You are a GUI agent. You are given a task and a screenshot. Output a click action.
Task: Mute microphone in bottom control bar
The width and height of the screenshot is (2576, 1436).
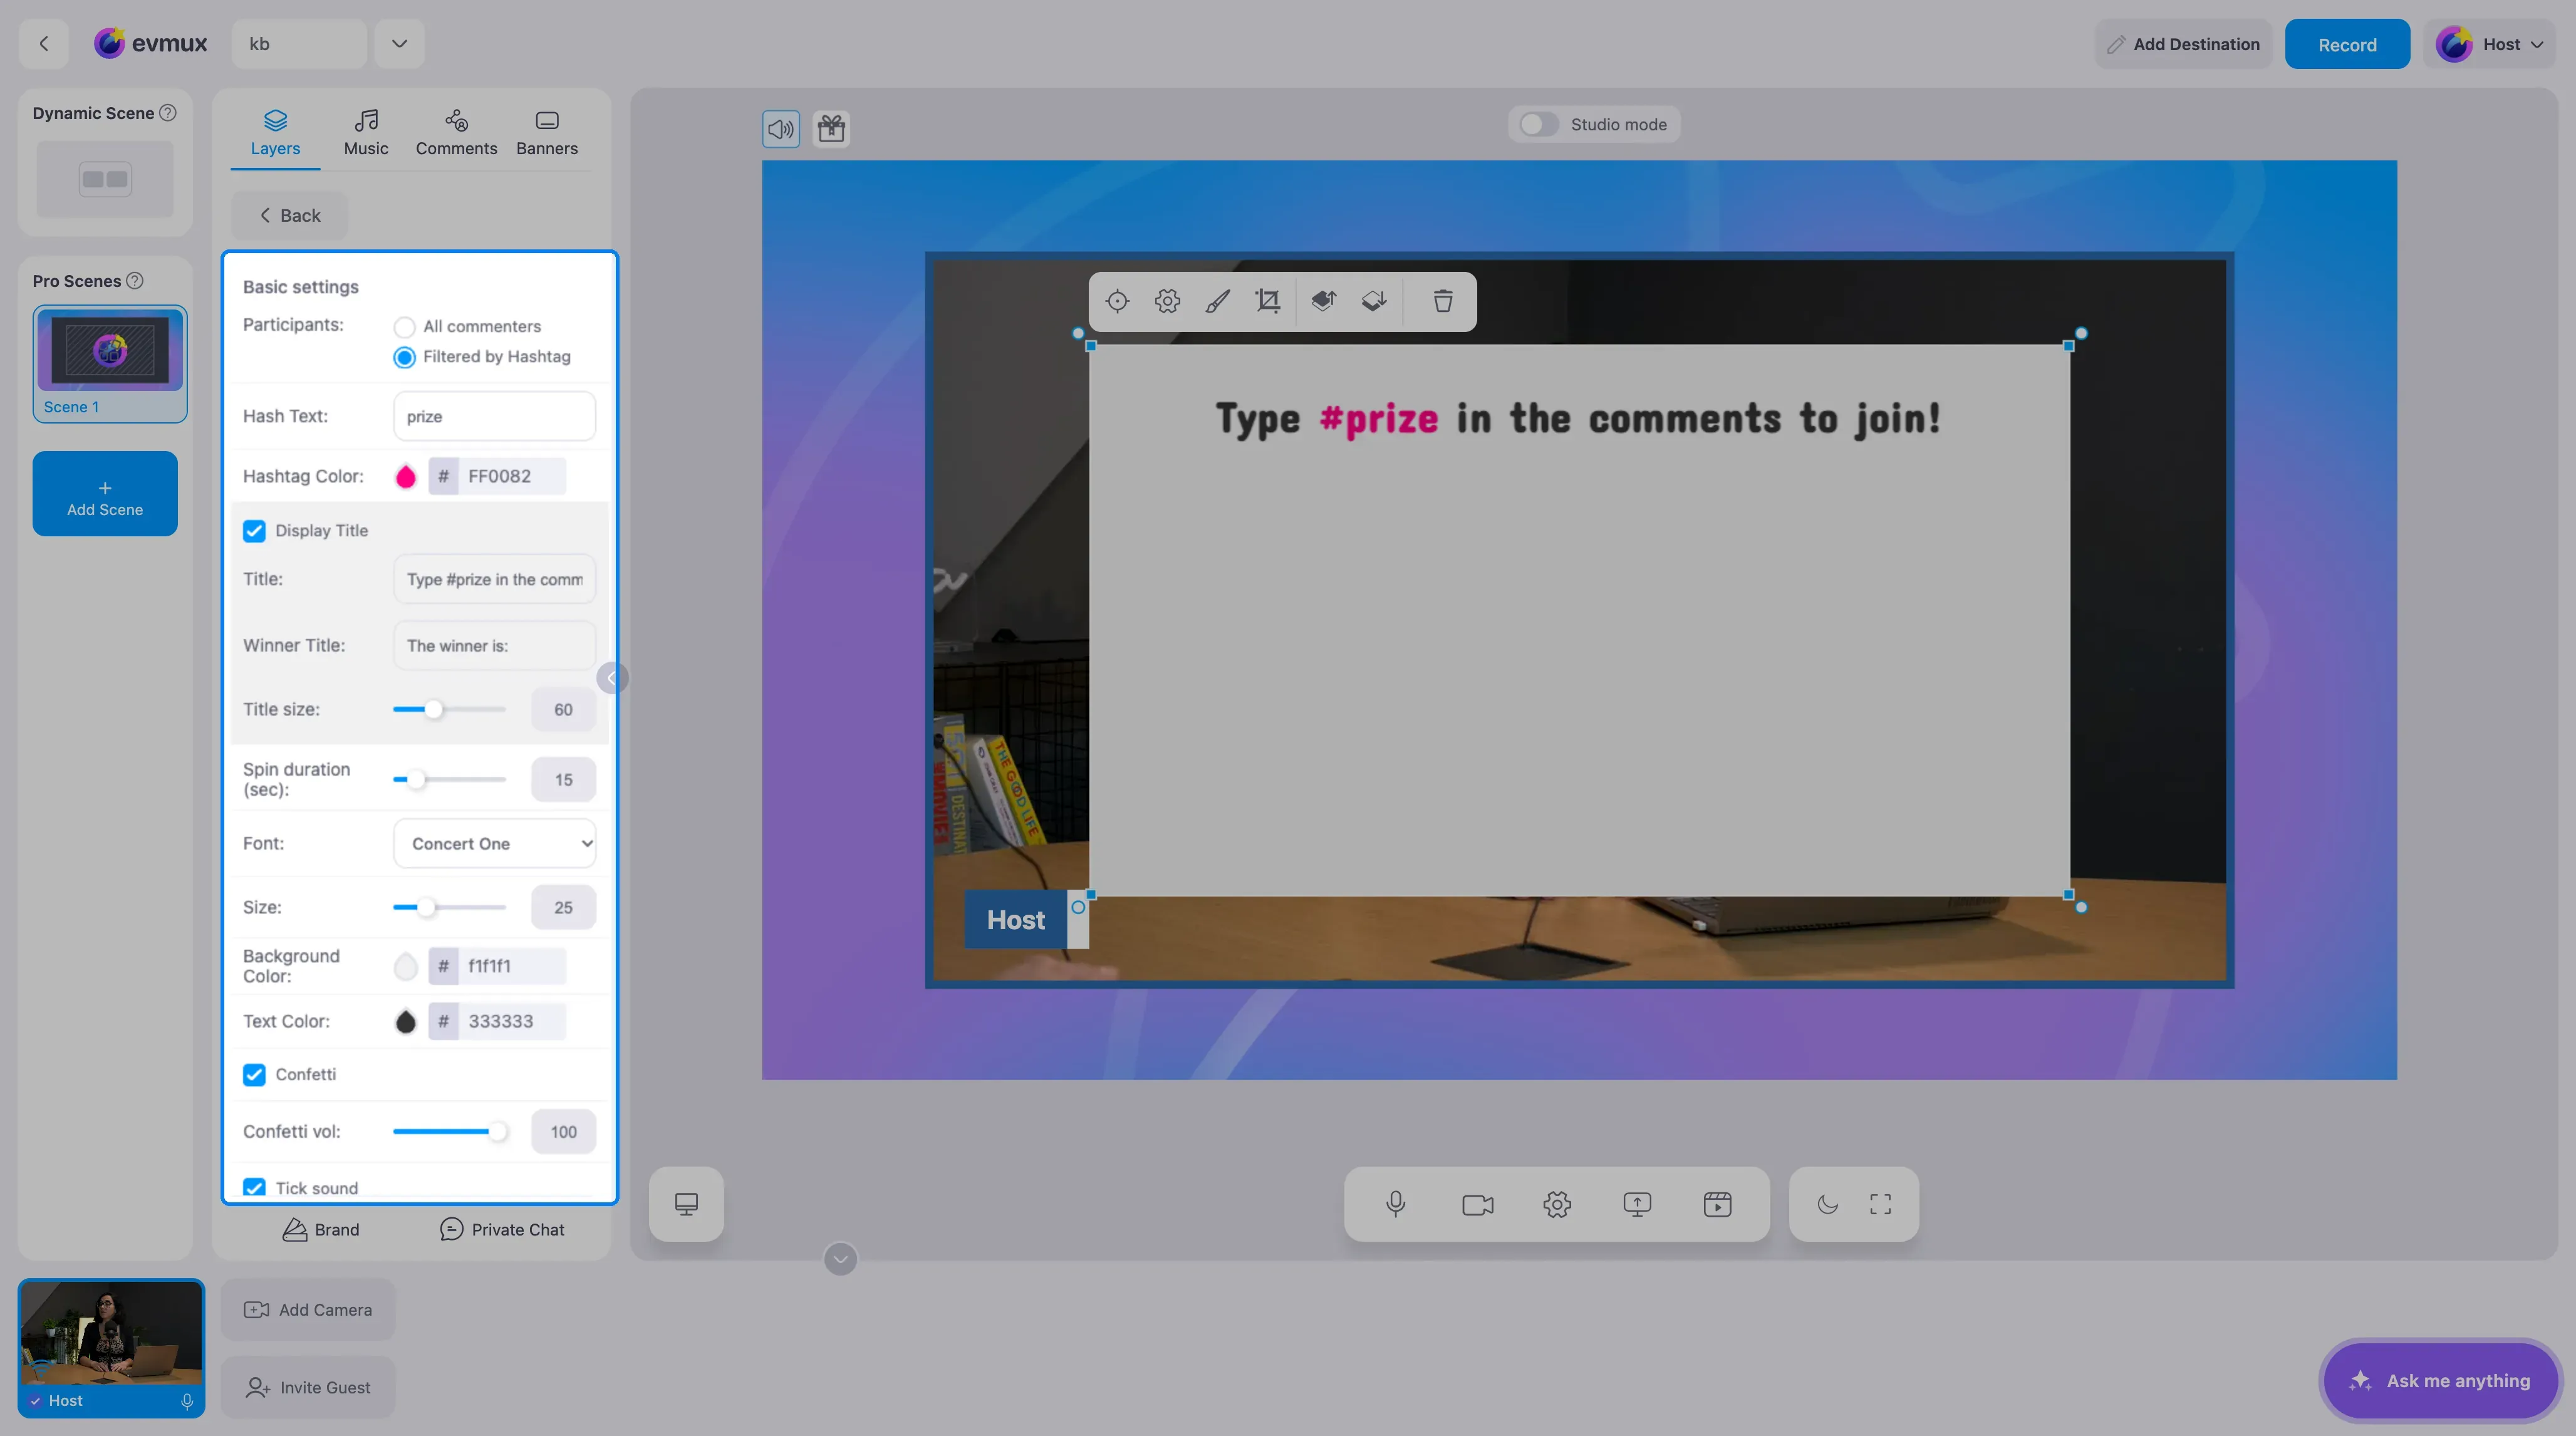(x=1396, y=1204)
